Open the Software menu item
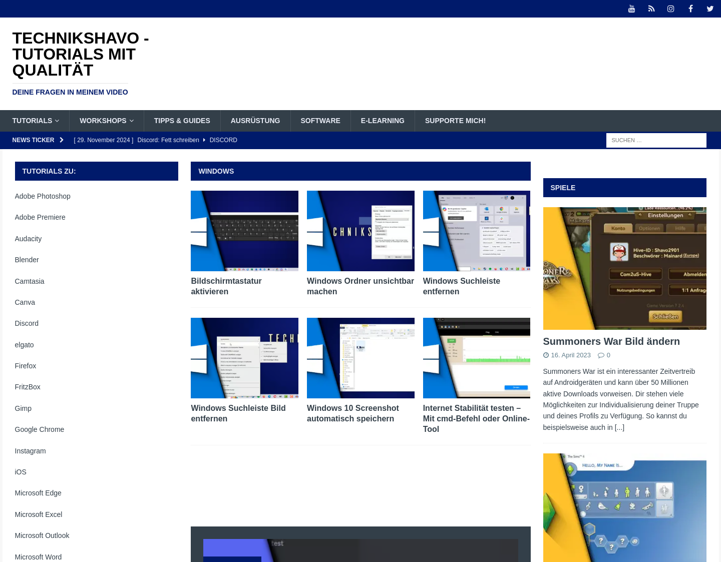The height and width of the screenshot is (562, 721). tap(320, 121)
